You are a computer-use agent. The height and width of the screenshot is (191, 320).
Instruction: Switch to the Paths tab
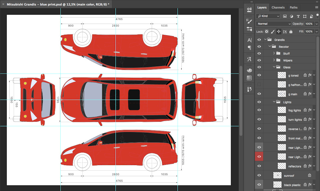(x=293, y=8)
